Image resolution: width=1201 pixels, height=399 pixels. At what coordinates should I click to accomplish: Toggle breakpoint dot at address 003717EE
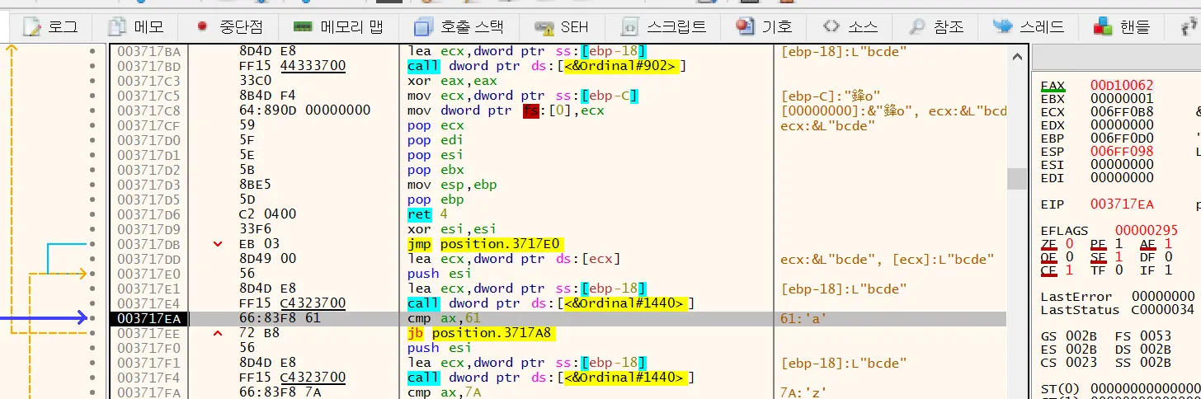(92, 333)
